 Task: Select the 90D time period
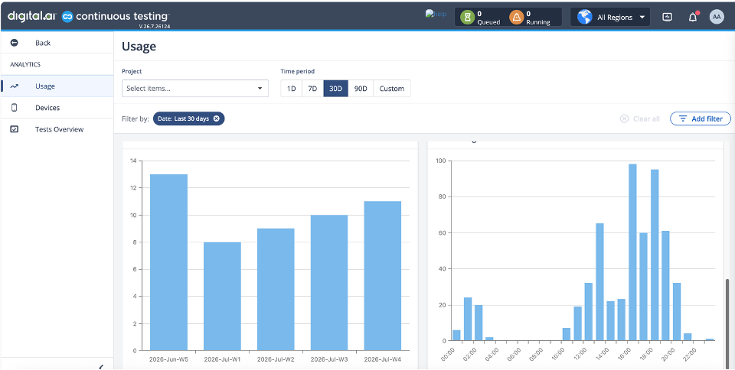(x=361, y=89)
